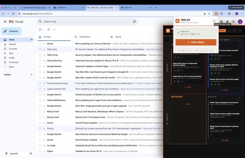Show the +2 more items in Do quadrant
Viewport: 245px width, 158px height.
(x=188, y=87)
